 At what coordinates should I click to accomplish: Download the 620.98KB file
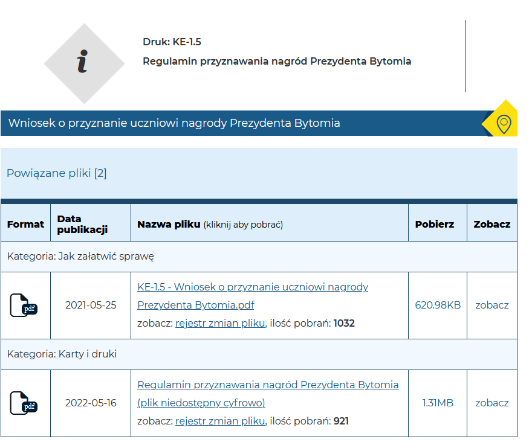(438, 306)
